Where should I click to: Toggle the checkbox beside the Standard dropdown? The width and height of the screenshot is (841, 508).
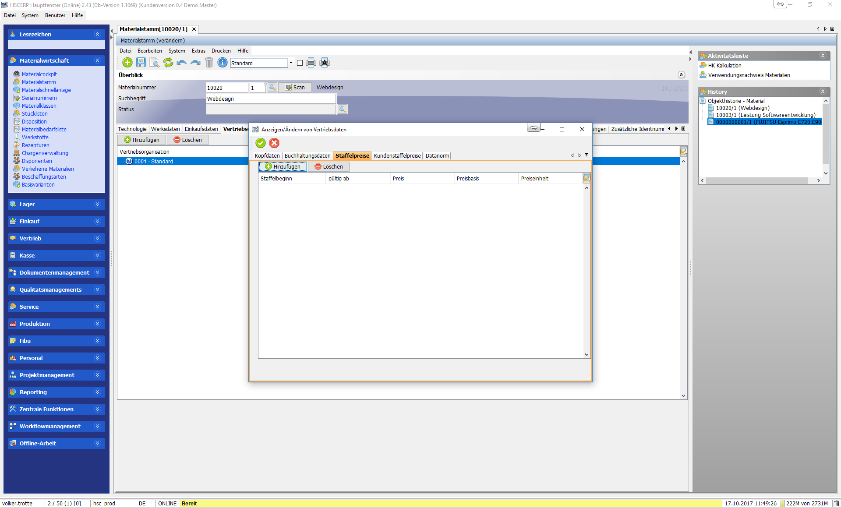pos(300,63)
